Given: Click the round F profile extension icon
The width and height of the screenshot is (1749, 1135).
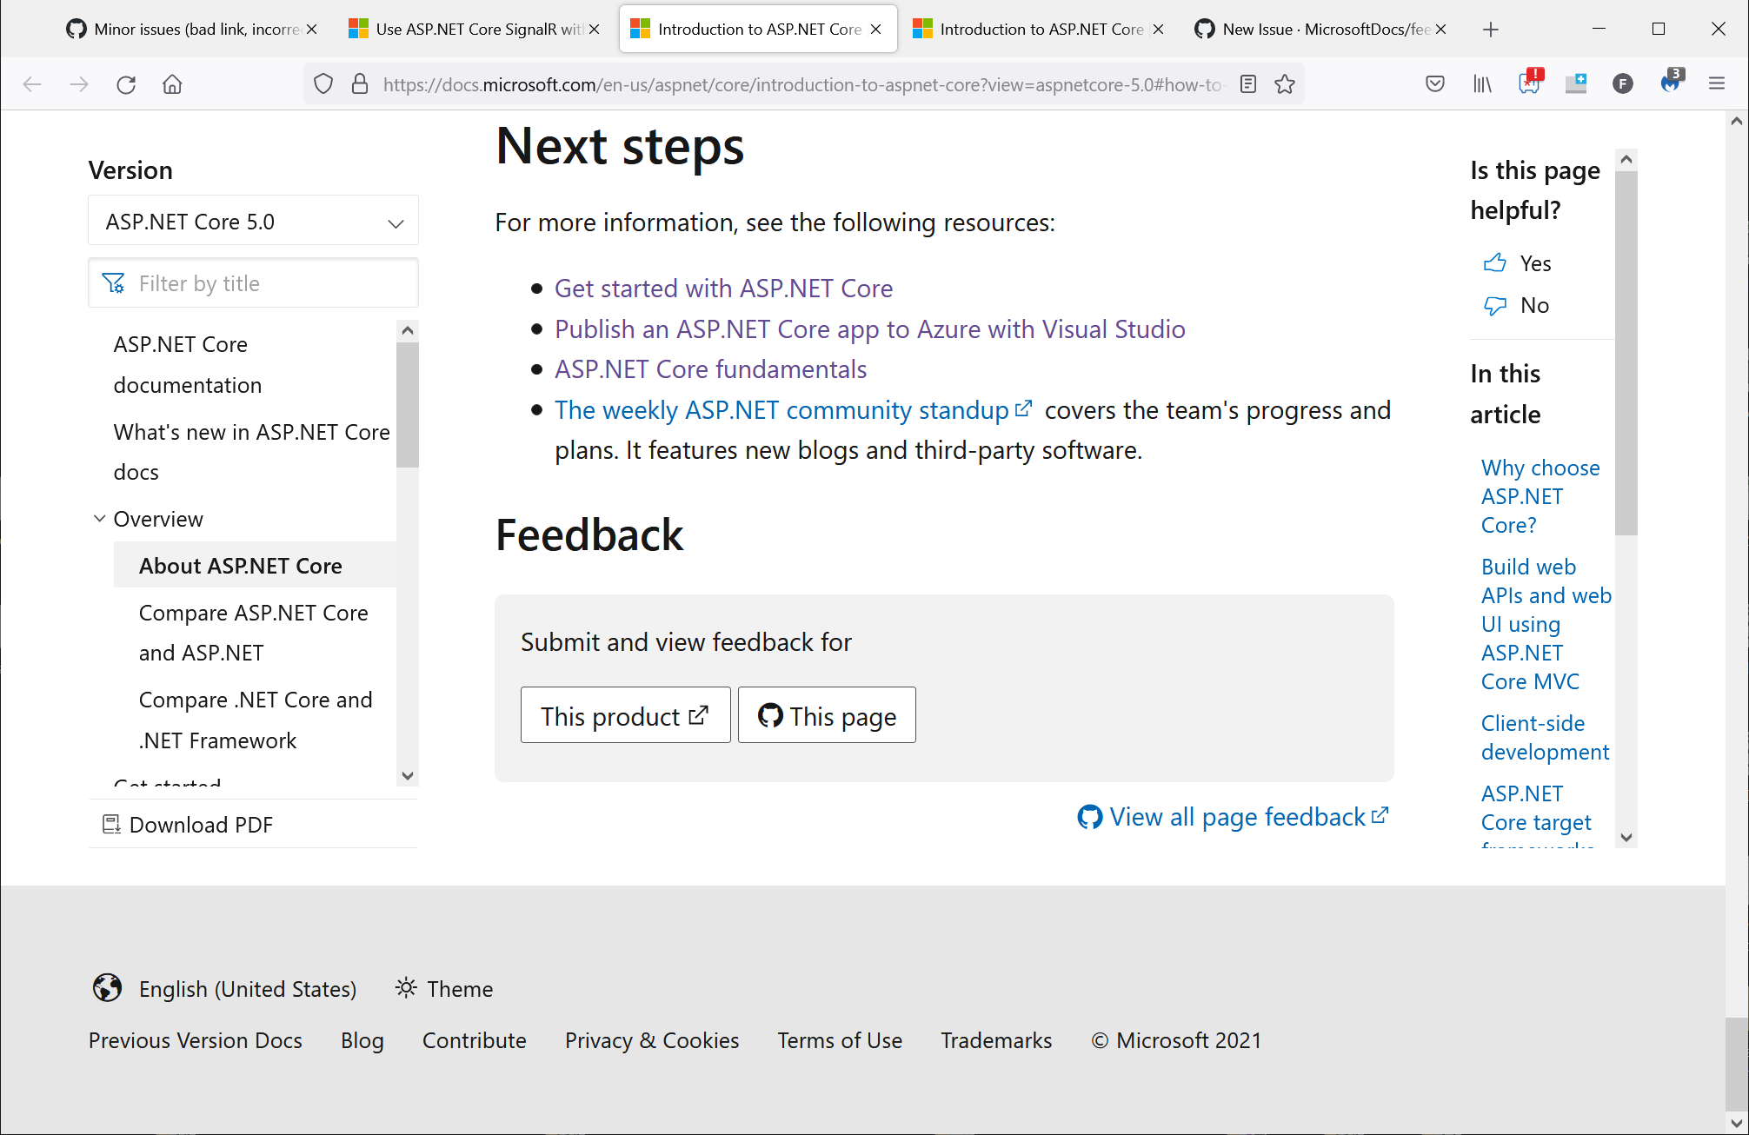Looking at the screenshot, I should point(1622,84).
